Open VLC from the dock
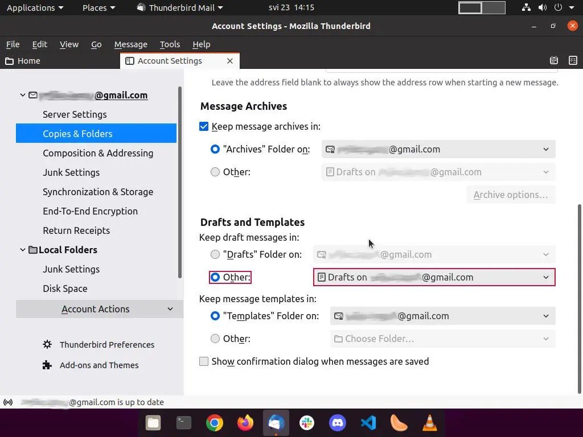This screenshot has height=437, width=583. pos(430,423)
